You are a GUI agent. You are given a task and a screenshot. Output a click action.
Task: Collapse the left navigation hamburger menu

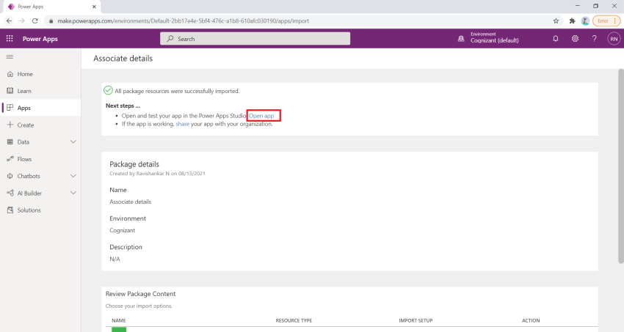click(10, 56)
